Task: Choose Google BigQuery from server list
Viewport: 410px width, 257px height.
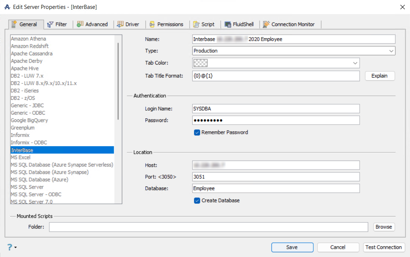Action: point(29,120)
